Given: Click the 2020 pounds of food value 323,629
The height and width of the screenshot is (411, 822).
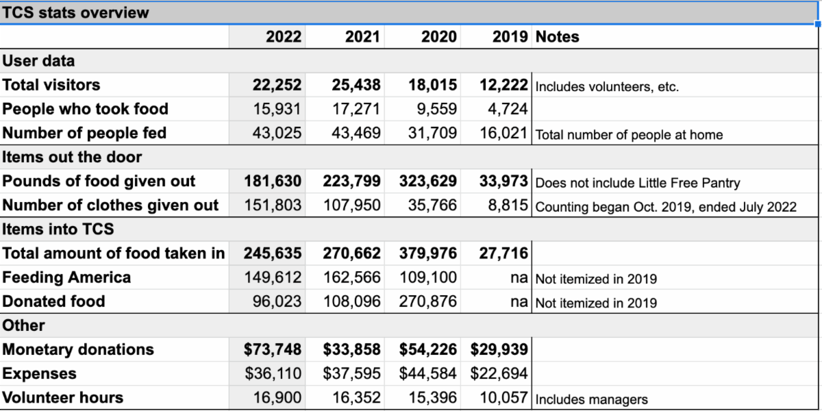Looking at the screenshot, I should [x=428, y=182].
